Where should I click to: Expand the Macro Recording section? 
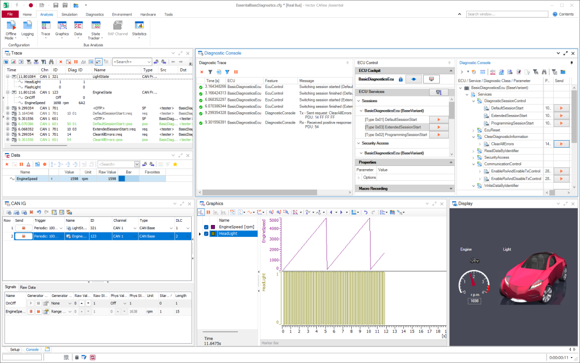pos(451,188)
